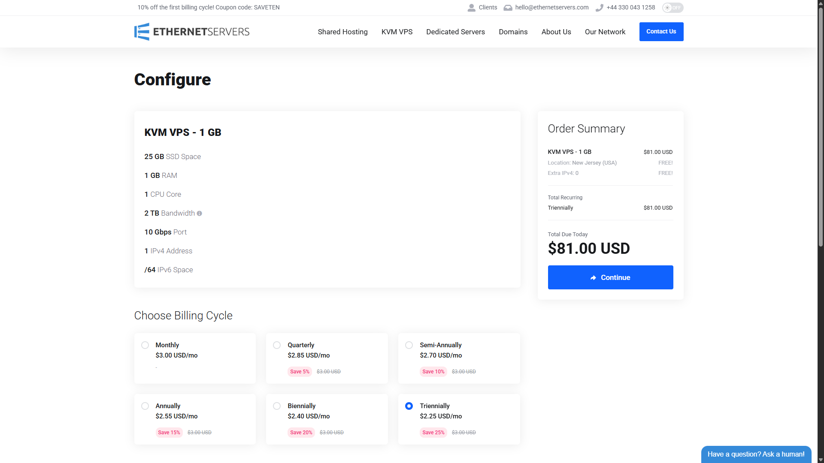
Task: Click the 'Choose Billing Cycle' heading
Action: pyautogui.click(x=183, y=316)
